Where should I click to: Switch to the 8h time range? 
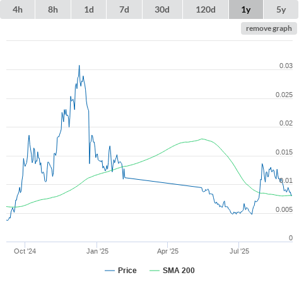[53, 9]
